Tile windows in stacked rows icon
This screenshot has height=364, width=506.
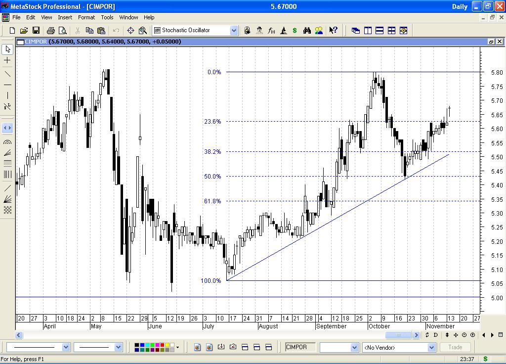click(x=379, y=30)
